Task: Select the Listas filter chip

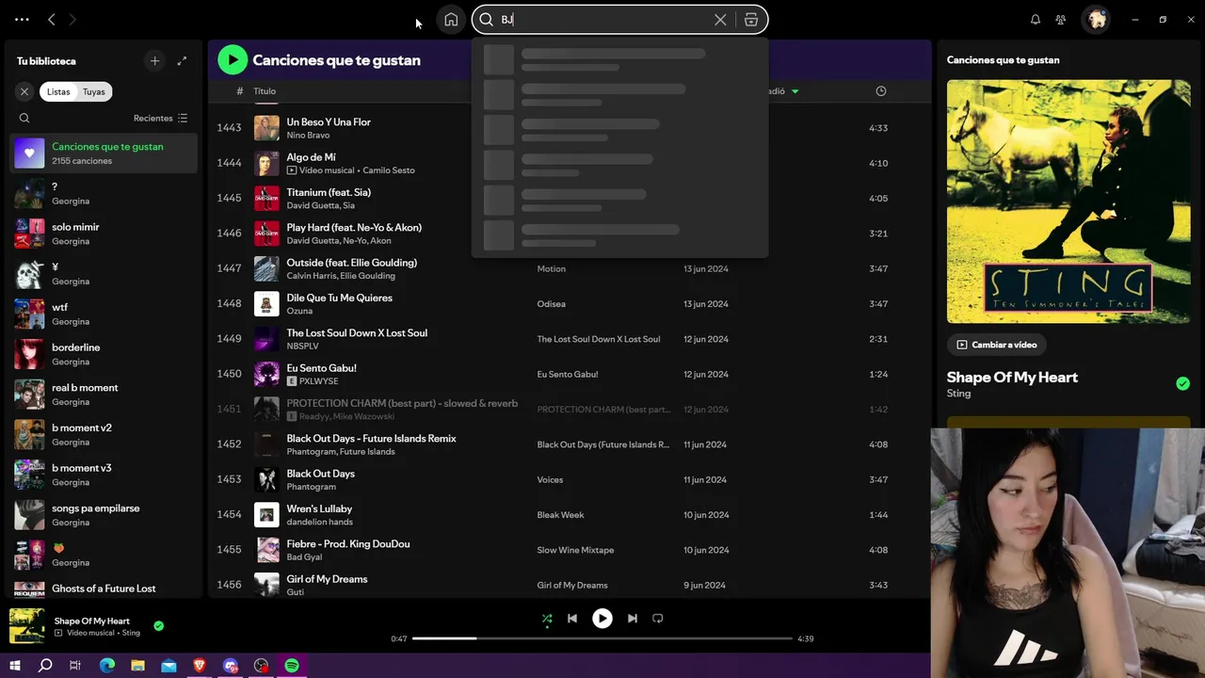Action: (58, 91)
